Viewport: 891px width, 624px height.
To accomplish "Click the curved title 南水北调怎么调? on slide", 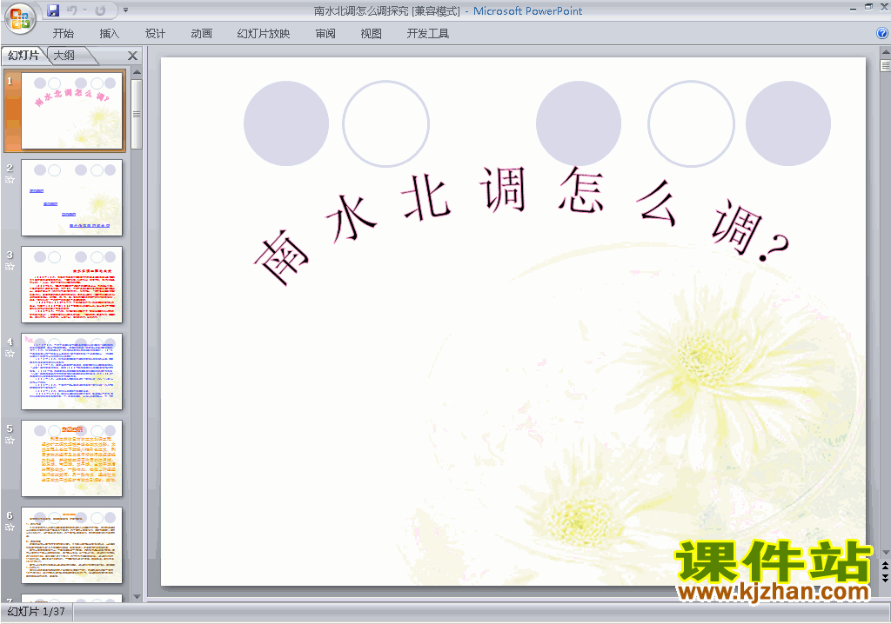I will [521, 224].
